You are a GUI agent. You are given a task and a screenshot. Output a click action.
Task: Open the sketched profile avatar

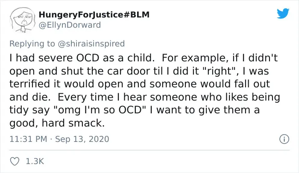click(x=23, y=20)
